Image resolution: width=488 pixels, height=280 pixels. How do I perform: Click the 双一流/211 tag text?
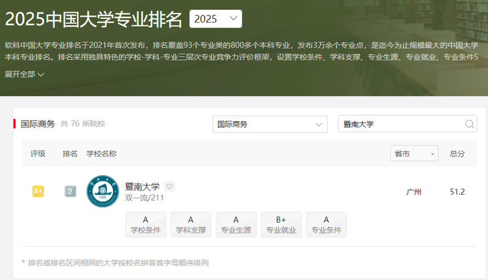(x=144, y=198)
